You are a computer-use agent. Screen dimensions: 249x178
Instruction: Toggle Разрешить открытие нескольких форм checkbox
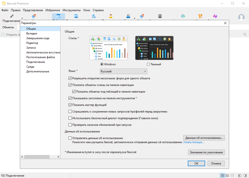coord(70,78)
